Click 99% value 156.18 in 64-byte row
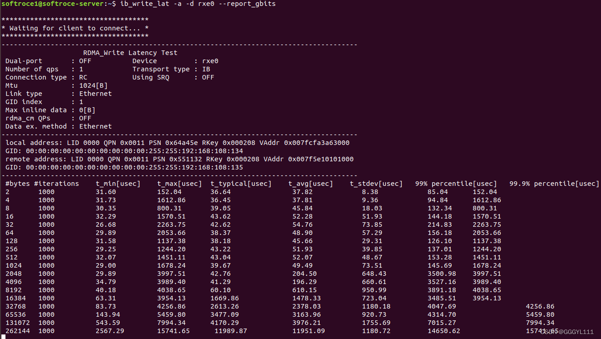The width and height of the screenshot is (601, 339). point(440,233)
